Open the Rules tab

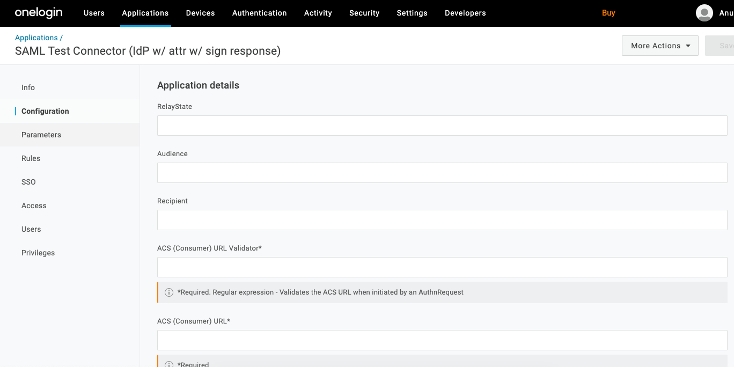point(31,158)
